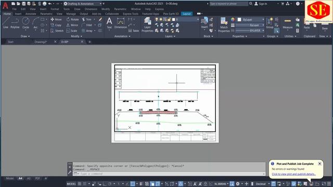Click the Mirror tool

[x=72, y=25]
